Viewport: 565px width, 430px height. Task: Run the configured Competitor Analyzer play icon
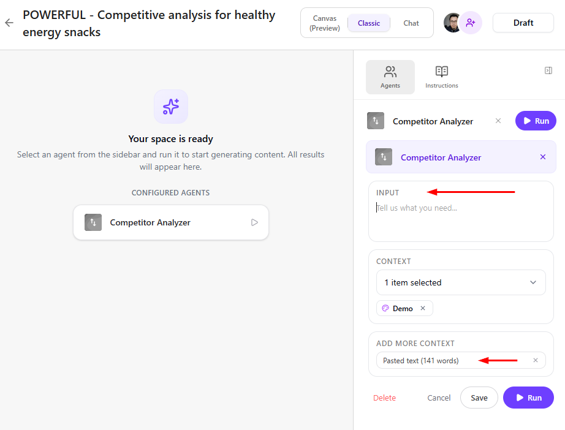click(254, 222)
